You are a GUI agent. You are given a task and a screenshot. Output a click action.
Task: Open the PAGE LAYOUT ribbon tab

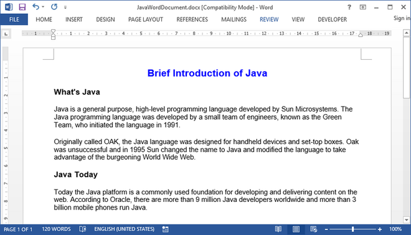pyautogui.click(x=146, y=19)
